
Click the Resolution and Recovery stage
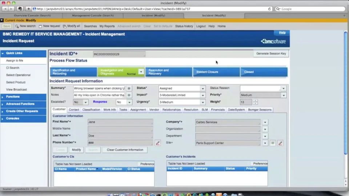[x=169, y=72]
